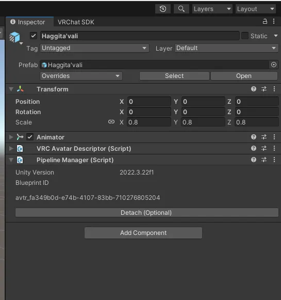Click the Scale X field 0.8

[149, 122]
